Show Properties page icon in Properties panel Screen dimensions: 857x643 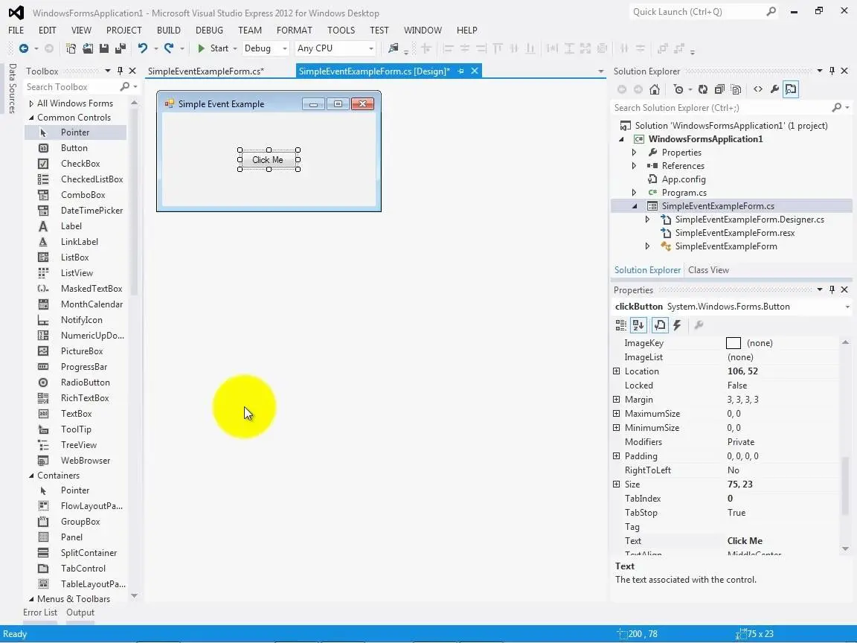point(660,325)
